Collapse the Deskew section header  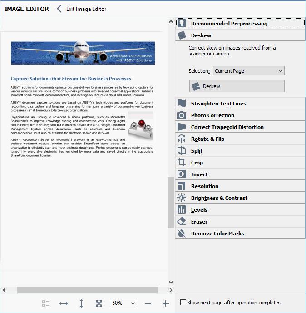click(240, 35)
